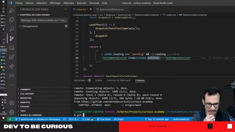Click the Evan status bar entry
The width and height of the screenshot is (235, 132).
click(x=88, y=119)
